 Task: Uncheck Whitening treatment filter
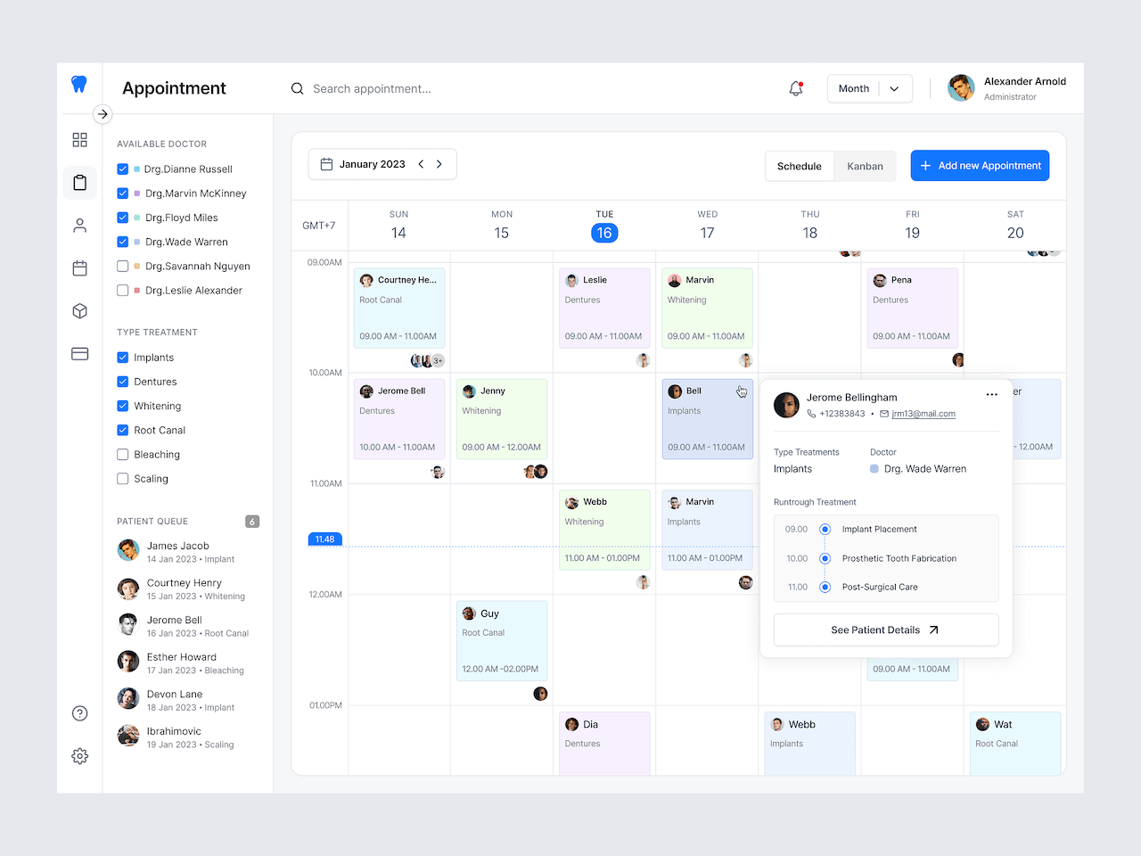123,406
